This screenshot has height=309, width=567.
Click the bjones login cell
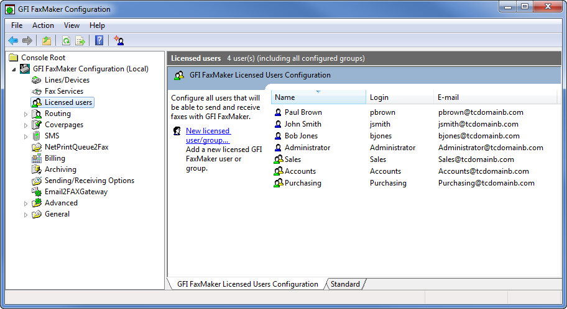pos(380,136)
